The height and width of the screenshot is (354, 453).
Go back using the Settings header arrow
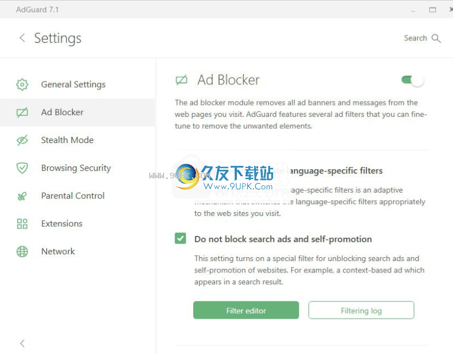pos(22,38)
